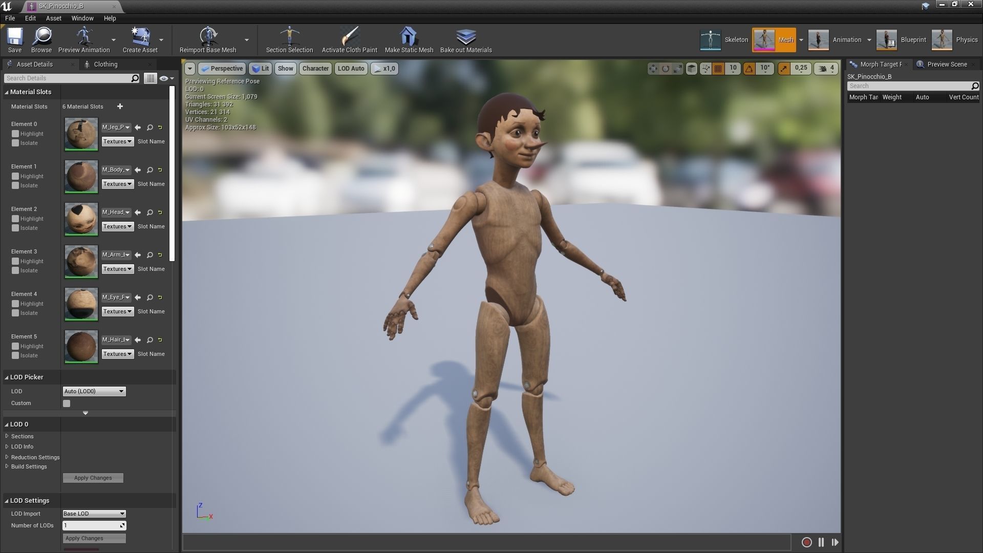Open property matrix view options
The height and width of the screenshot is (553, 983).
150,78
